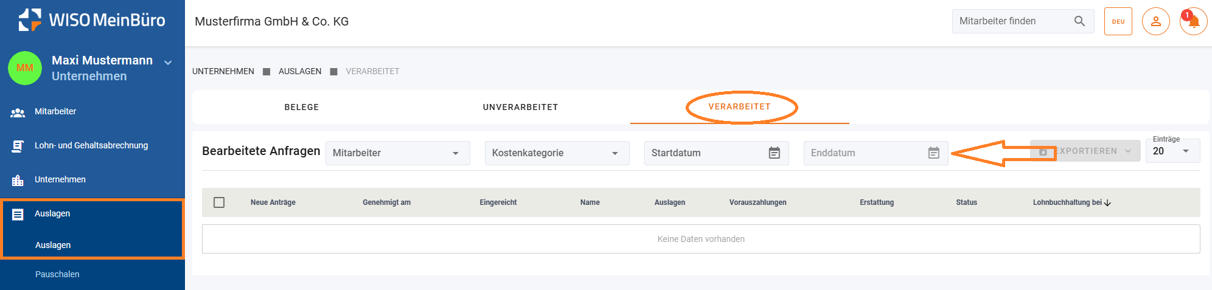Click the Mitarbeiter sidebar icon

pyautogui.click(x=18, y=112)
